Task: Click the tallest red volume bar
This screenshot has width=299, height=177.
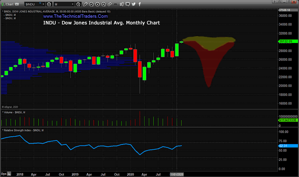Action: pyautogui.click(x=140, y=118)
